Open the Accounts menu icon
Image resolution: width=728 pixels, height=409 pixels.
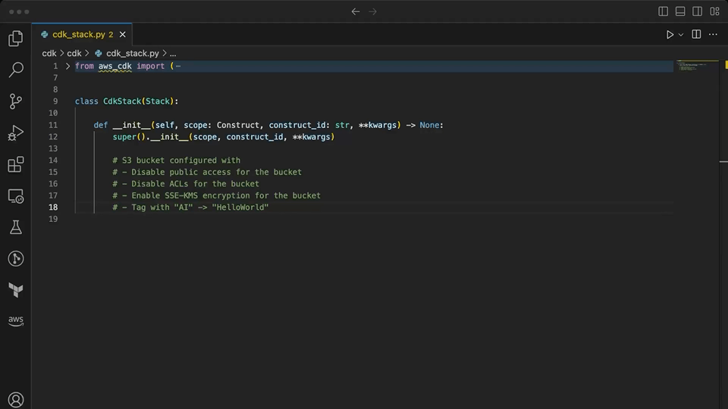pos(15,399)
